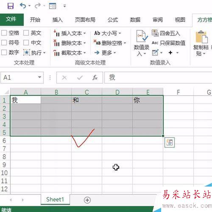
Task: Click cell C1 containing 和
Action: point(86,100)
